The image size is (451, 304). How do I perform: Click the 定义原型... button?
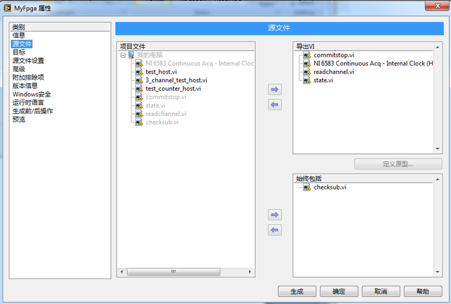398,164
